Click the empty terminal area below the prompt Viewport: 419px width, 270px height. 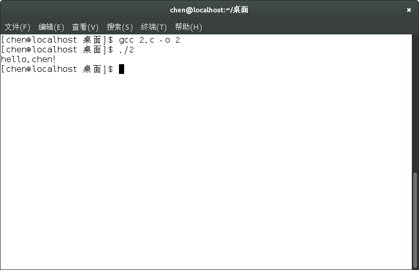[205, 169]
